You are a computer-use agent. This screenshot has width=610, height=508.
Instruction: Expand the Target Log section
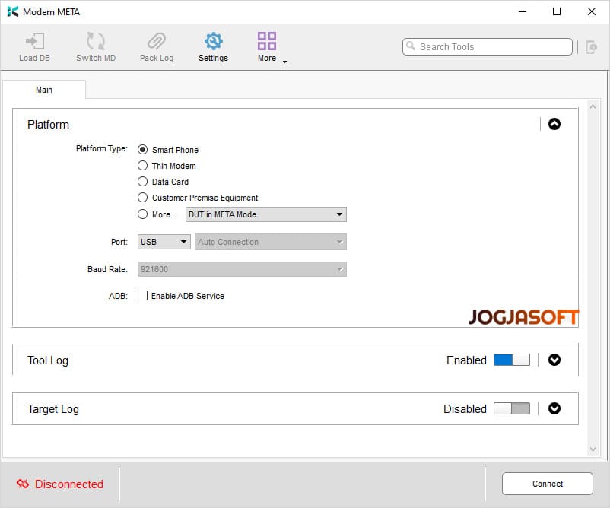(554, 408)
